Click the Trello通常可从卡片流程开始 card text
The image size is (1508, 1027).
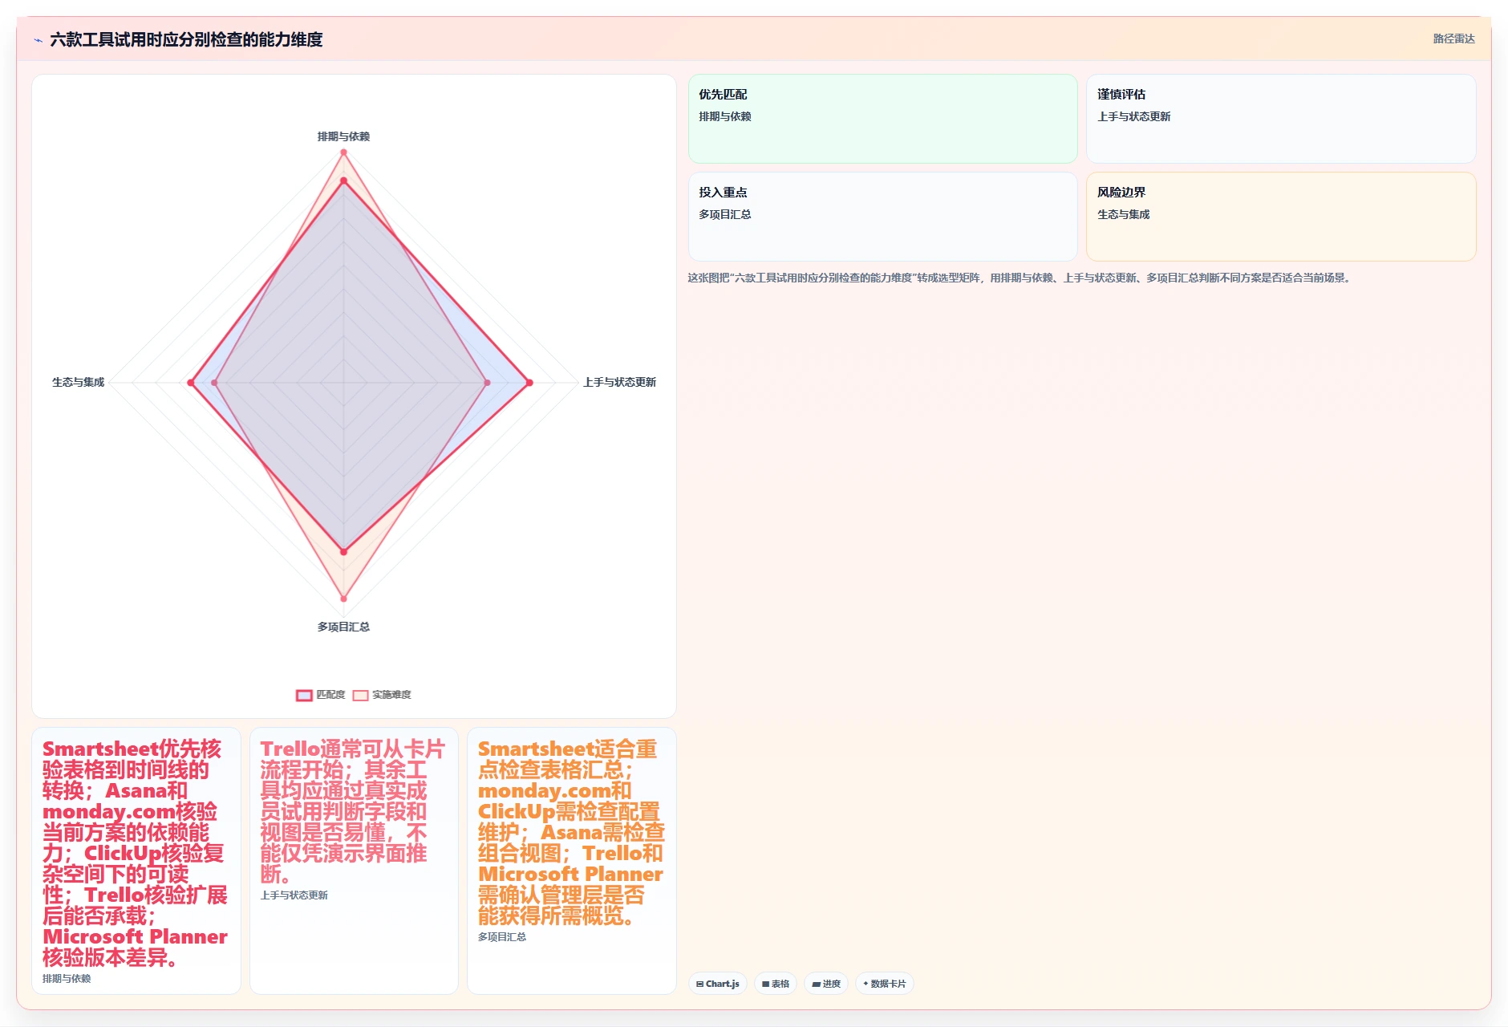353,811
